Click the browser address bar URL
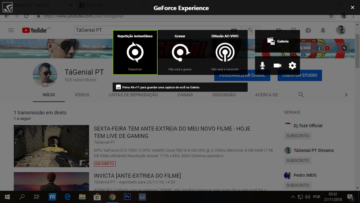Screen dimensions: 360x203 coord(84,16)
